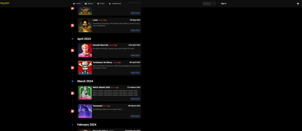This screenshot has height=131, width=302.
Task: Click the lightning icon beside Kenneth Must Die
Action: point(73,50)
